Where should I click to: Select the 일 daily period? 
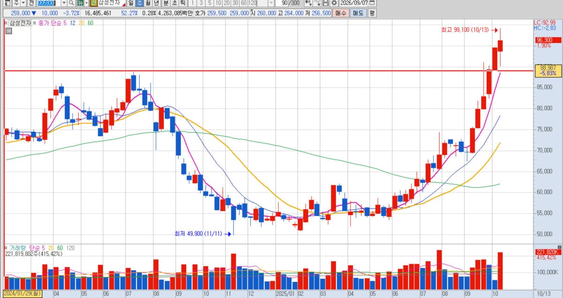click(x=131, y=3)
